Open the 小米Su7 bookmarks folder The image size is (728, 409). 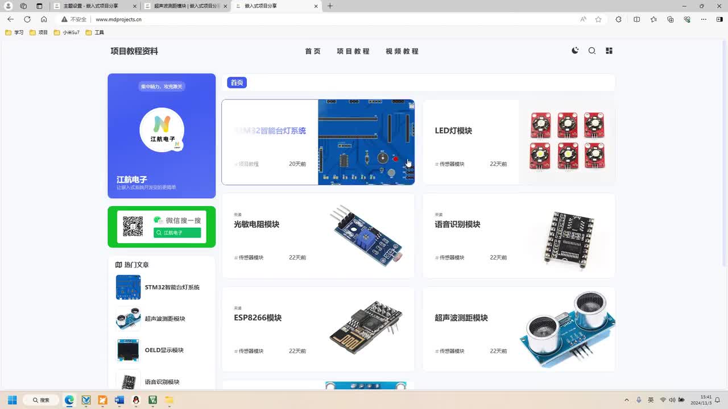(67, 32)
